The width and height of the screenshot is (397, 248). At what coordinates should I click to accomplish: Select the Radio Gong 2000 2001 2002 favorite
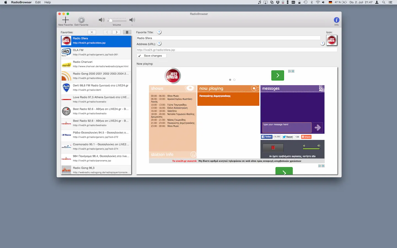pyautogui.click(x=96, y=77)
